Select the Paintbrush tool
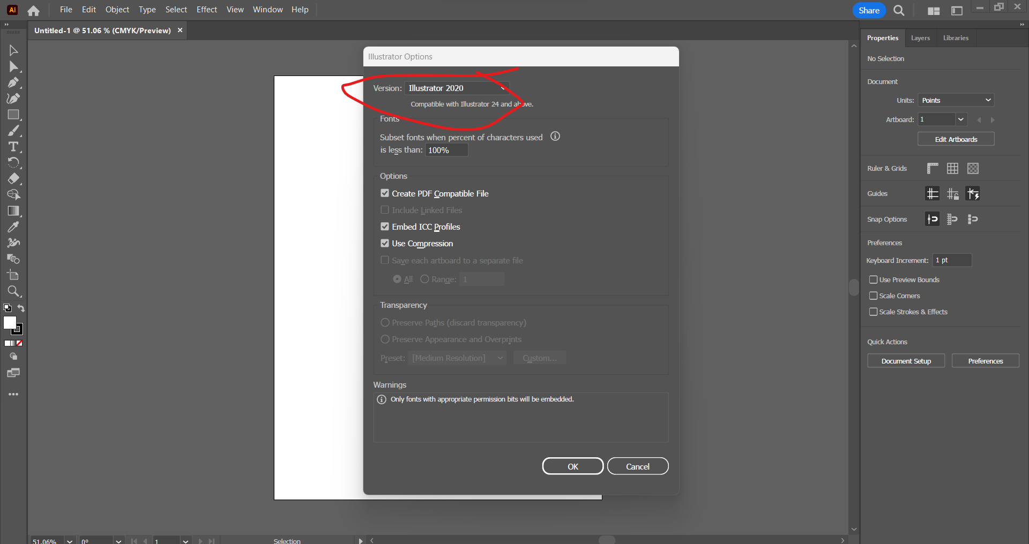This screenshot has height=544, width=1029. pos(13,130)
